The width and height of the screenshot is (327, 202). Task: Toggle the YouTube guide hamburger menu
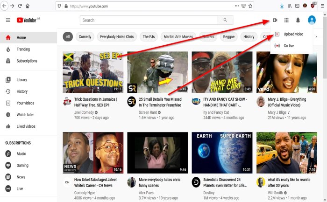pos(8,20)
